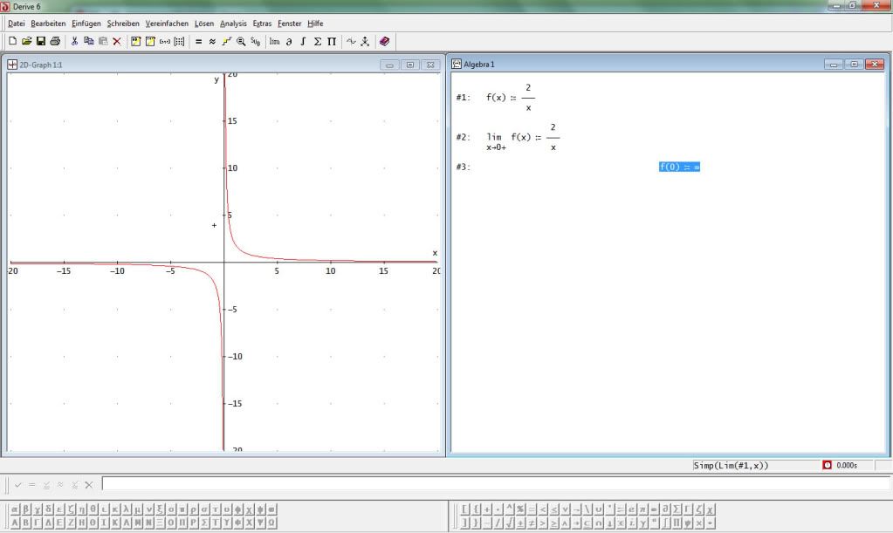Delete with the red X toolbar icon

117,41
